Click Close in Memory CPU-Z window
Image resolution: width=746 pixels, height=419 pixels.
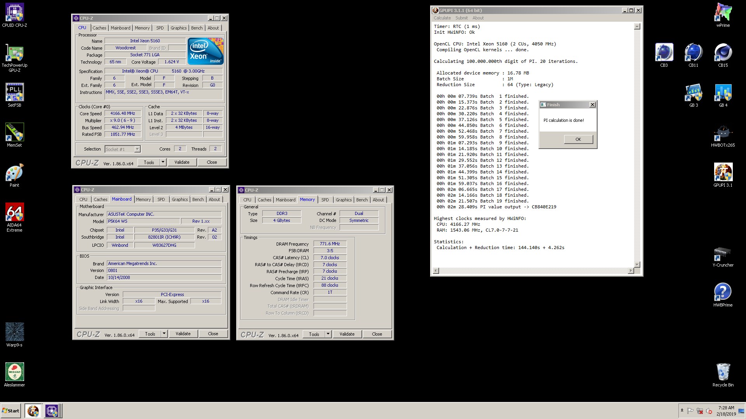pyautogui.click(x=377, y=334)
